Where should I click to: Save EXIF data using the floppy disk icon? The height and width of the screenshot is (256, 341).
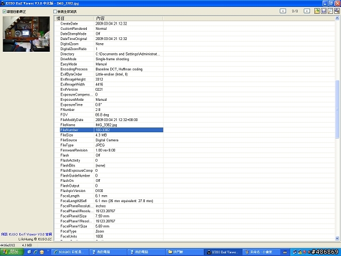point(323,11)
